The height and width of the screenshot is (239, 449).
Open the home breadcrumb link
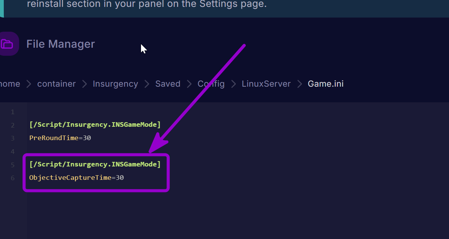point(10,84)
